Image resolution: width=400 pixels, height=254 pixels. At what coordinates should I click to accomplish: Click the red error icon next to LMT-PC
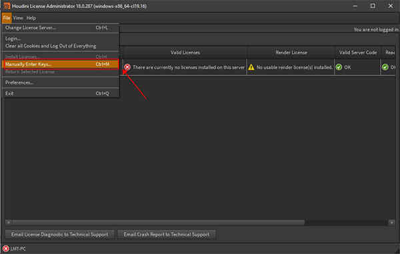5,249
